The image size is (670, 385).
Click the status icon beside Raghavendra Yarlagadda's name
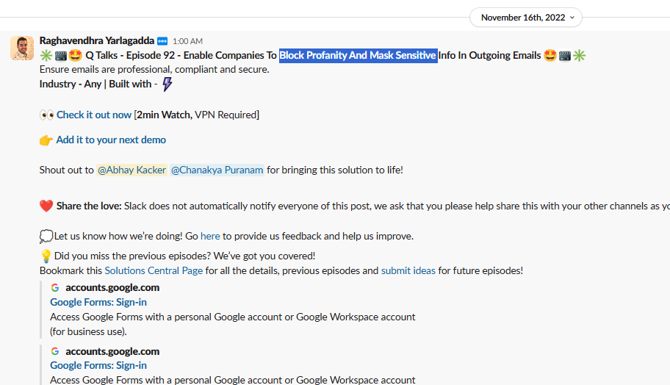click(162, 41)
